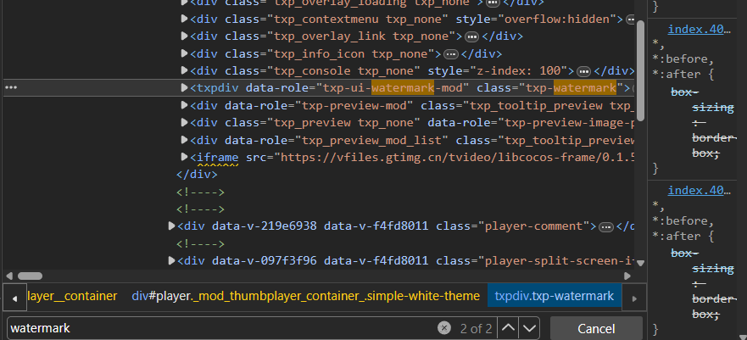Image resolution: width=747 pixels, height=340 pixels.
Task: Expand the txp_info_icon div node
Action: [x=184, y=53]
